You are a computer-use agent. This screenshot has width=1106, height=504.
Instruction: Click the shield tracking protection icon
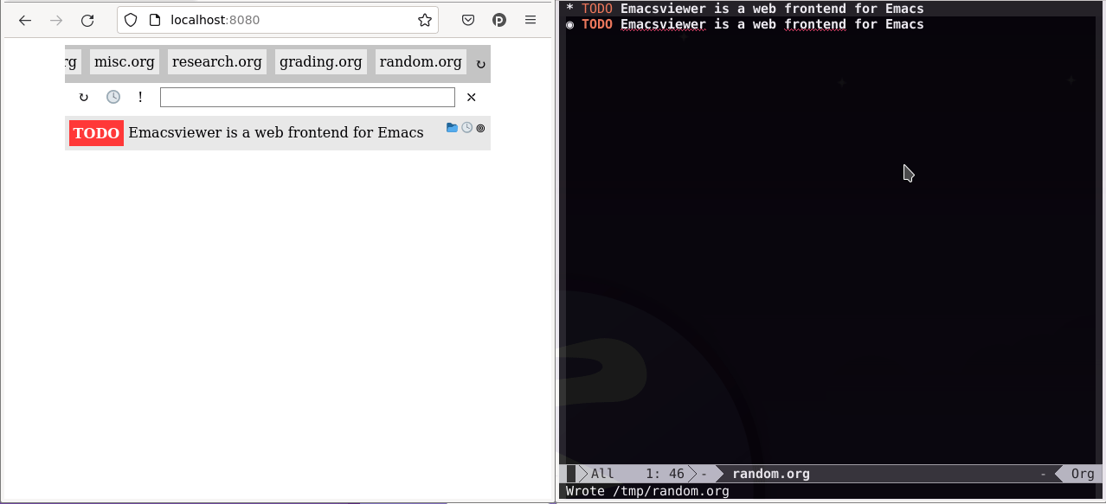click(x=130, y=20)
